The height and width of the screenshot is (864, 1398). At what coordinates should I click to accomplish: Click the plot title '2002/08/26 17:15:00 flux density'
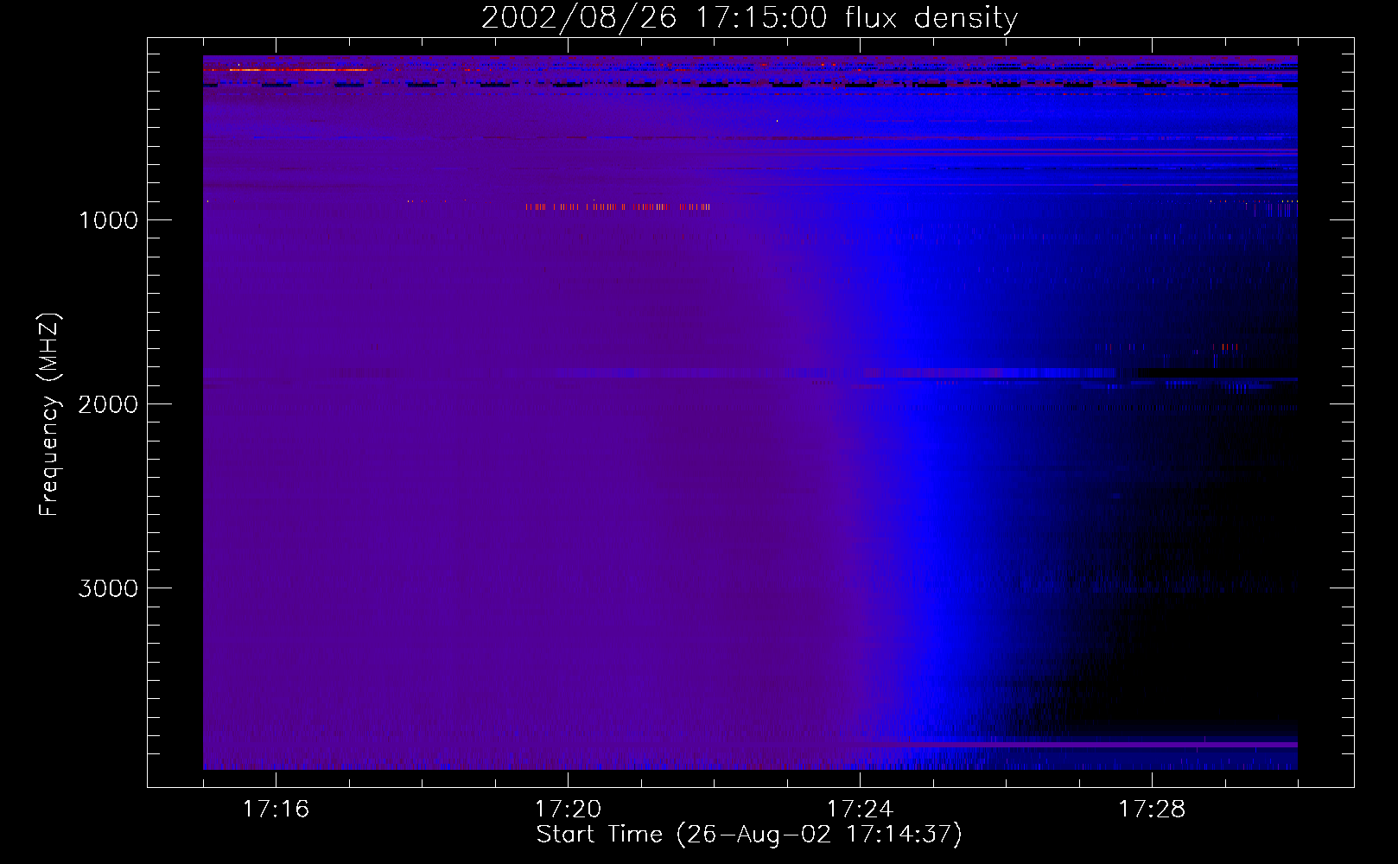click(749, 17)
